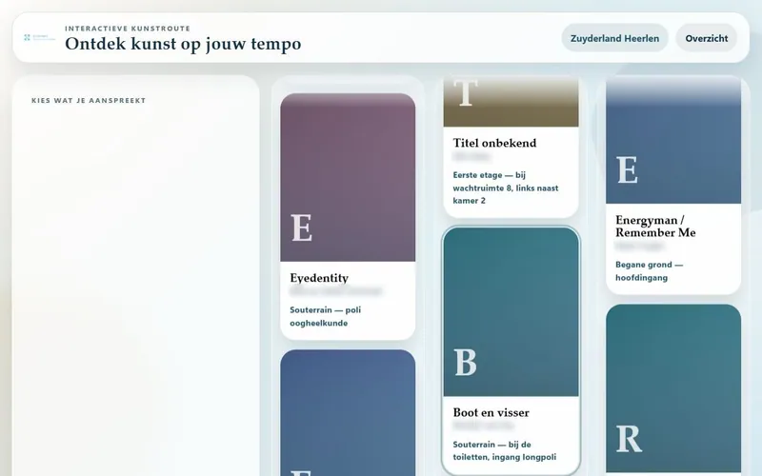Select the Eyedentity title
The height and width of the screenshot is (476, 762).
tap(319, 278)
